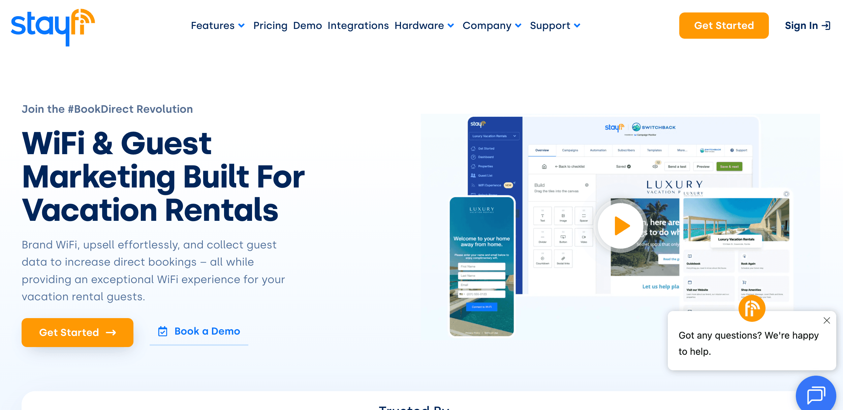Open the Demo nav link

click(x=307, y=26)
